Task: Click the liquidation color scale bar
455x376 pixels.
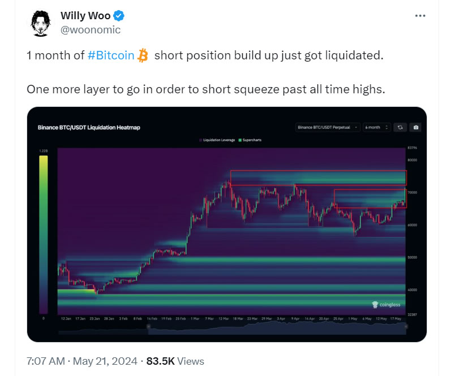Action: pos(44,235)
